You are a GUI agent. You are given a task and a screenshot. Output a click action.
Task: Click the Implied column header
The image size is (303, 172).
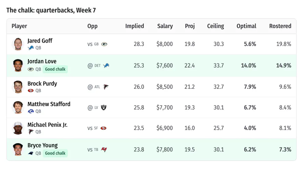click(x=135, y=26)
